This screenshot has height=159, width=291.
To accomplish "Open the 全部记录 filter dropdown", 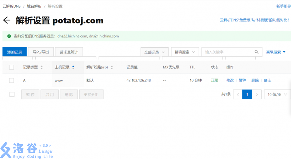I will tap(155, 52).
